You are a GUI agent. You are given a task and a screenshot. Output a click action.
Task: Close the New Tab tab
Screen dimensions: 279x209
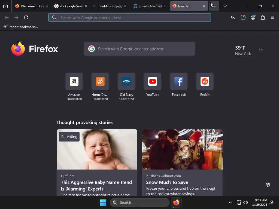[x=204, y=6]
